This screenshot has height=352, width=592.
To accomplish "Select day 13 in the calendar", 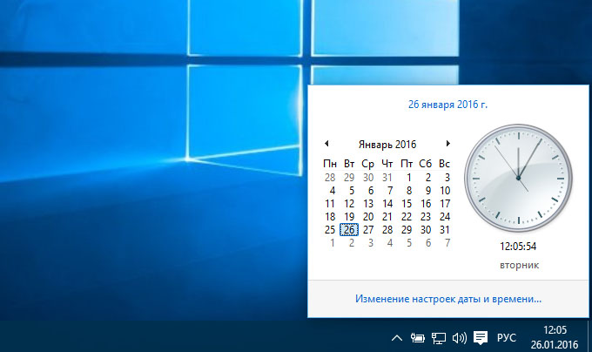I will [368, 204].
